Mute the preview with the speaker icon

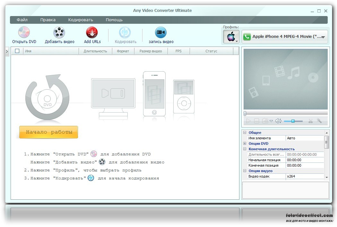click(278, 121)
